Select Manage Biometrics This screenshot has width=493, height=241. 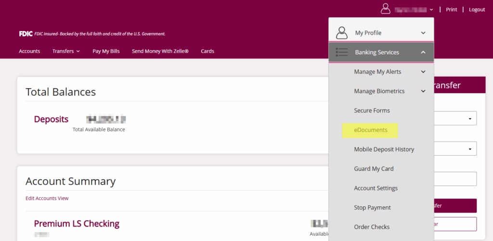[379, 91]
